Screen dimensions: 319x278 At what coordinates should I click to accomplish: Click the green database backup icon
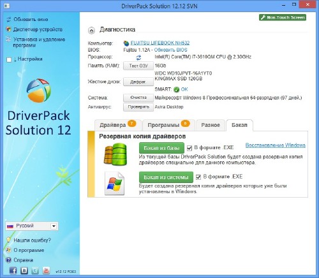point(115,154)
